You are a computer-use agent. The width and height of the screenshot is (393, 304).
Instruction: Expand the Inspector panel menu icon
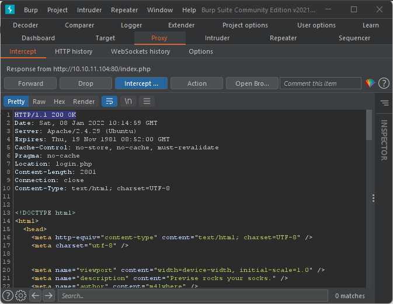point(384,103)
